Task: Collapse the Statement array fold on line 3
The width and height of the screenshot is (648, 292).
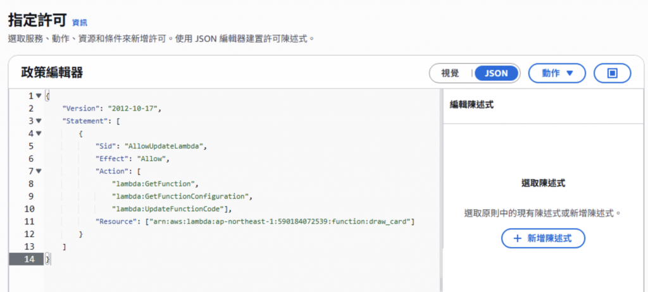Action: coord(39,121)
